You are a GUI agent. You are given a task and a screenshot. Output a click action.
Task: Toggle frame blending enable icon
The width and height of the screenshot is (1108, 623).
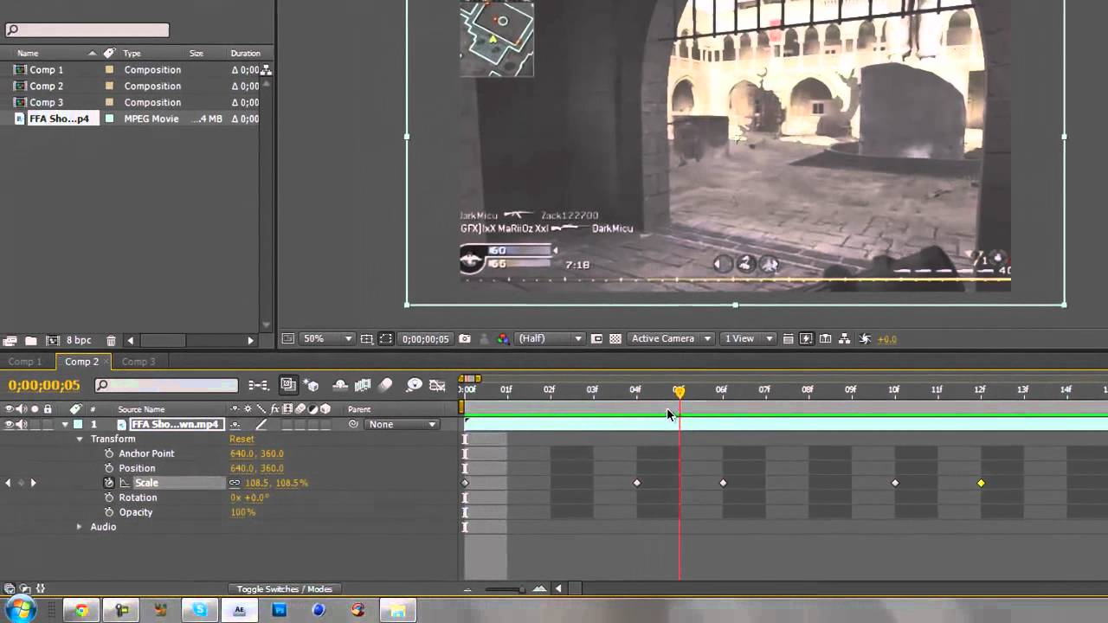tap(363, 385)
